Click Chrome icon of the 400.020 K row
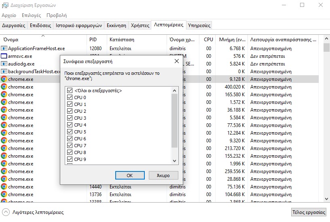Screen dimensions: 330x222 tap(4, 87)
